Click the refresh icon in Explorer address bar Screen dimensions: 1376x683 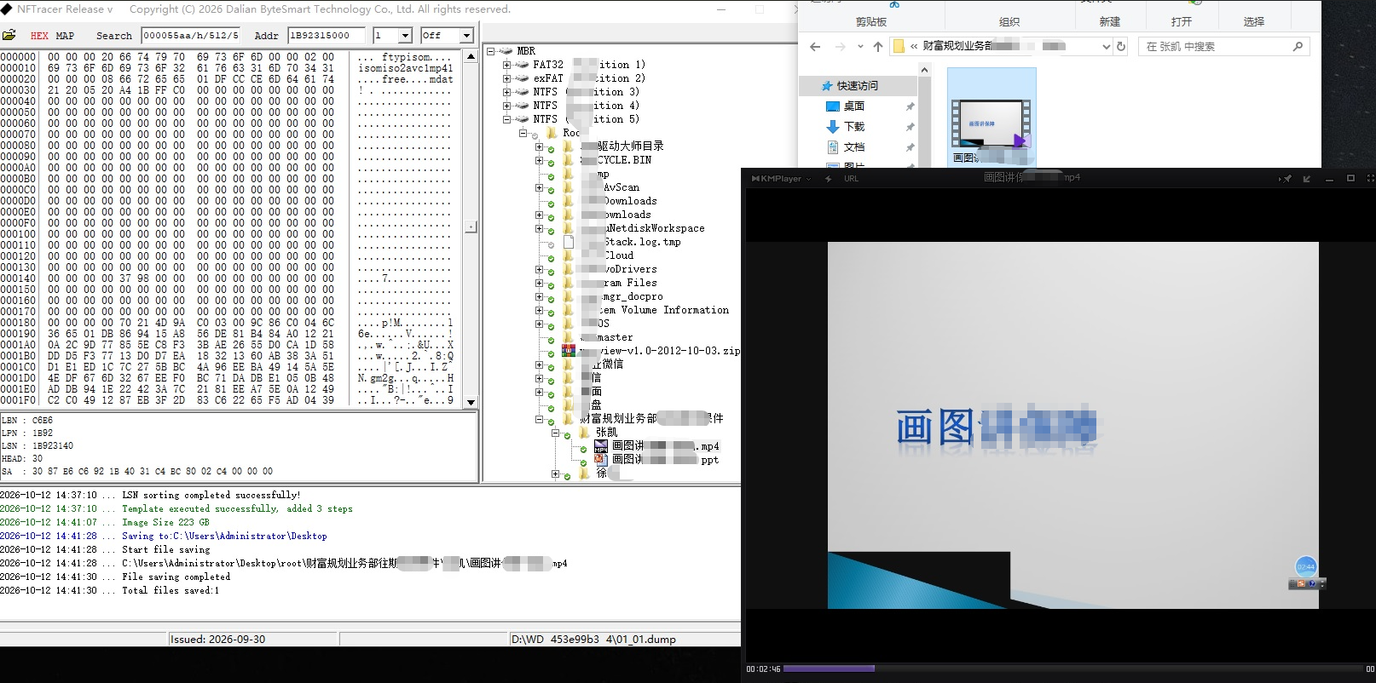1121,47
